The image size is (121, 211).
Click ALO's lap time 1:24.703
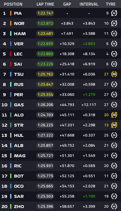click(45, 115)
